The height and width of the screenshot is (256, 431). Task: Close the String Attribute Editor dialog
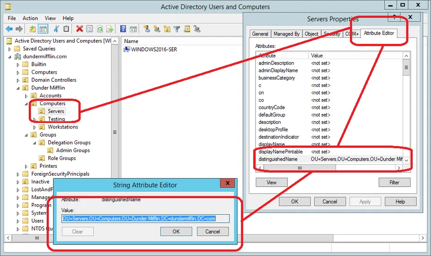click(x=228, y=183)
